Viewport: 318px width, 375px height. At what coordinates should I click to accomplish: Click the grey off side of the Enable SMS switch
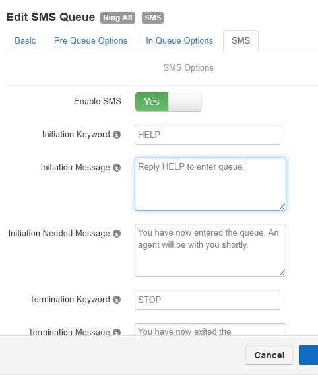[185, 102]
